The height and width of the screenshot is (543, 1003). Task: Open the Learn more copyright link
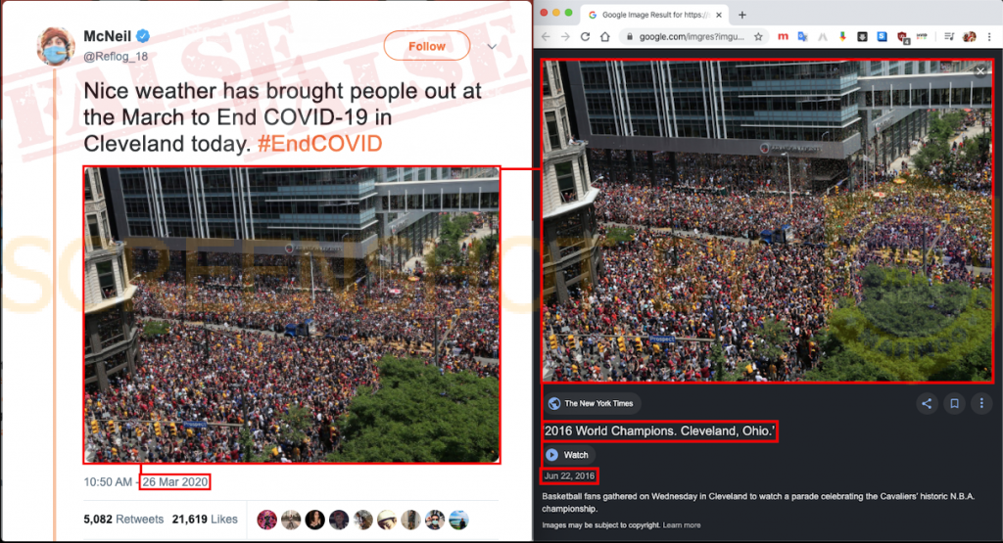pyautogui.click(x=682, y=525)
